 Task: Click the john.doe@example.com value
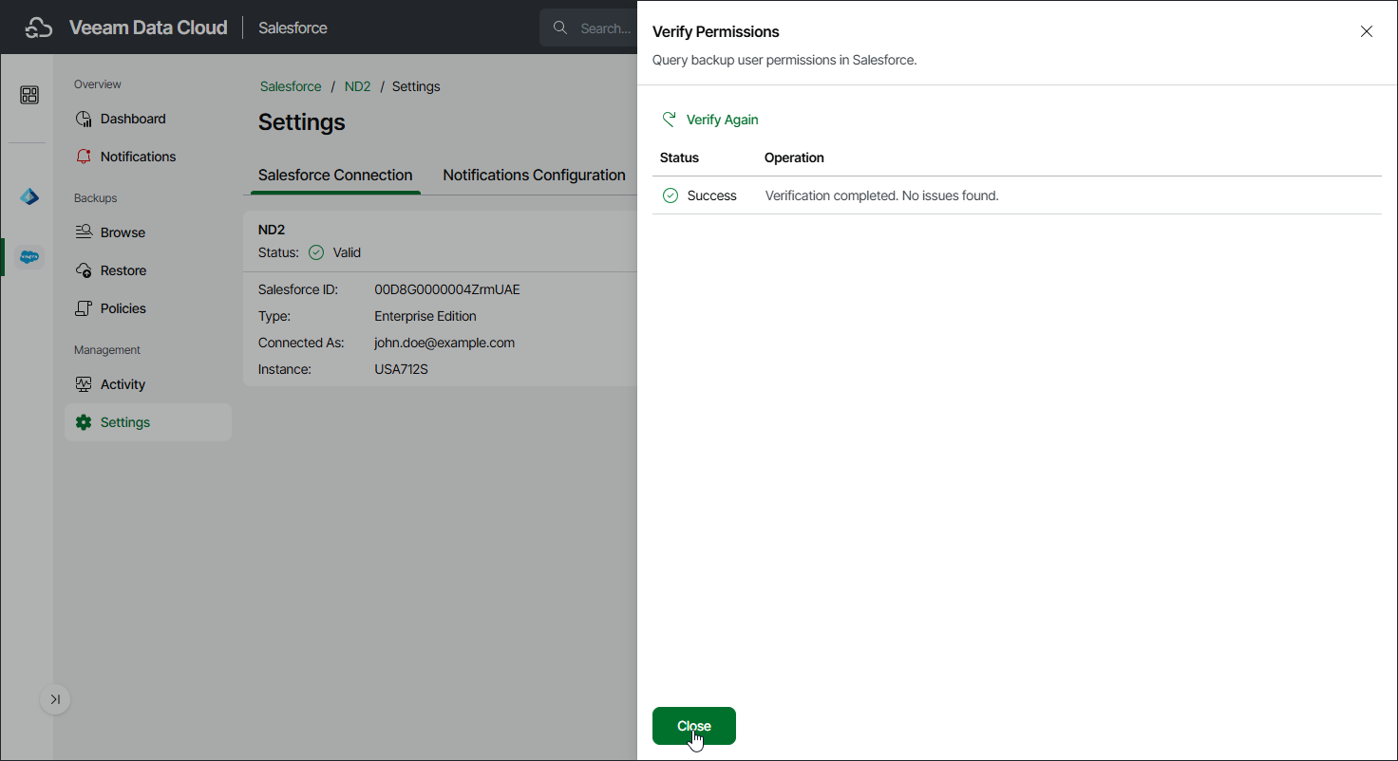point(444,343)
